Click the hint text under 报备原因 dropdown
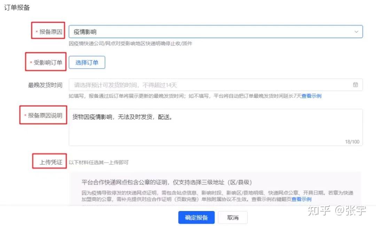The image size is (376, 226). click(x=131, y=44)
